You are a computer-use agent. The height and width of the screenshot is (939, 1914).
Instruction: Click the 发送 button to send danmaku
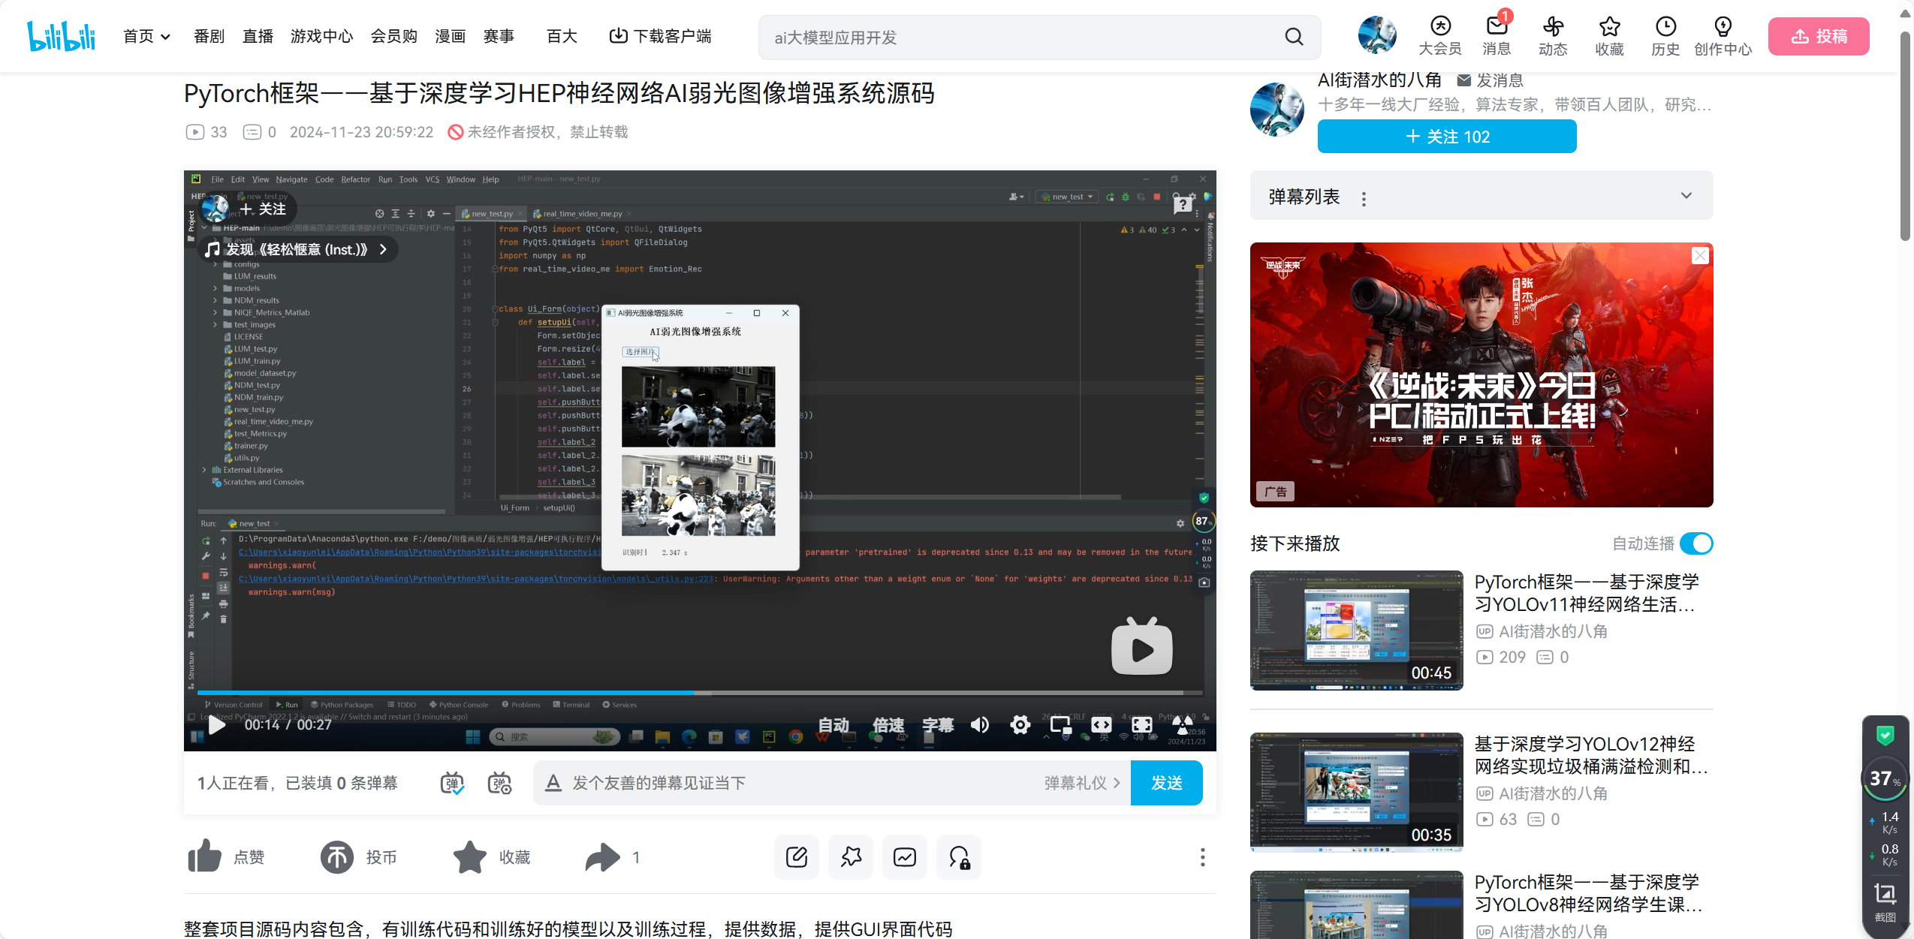tap(1166, 782)
